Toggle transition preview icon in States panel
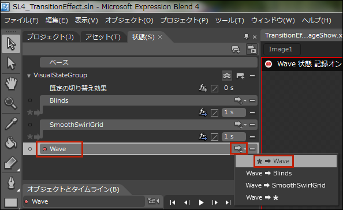The height and width of the screenshot is (210, 343). 252,49
